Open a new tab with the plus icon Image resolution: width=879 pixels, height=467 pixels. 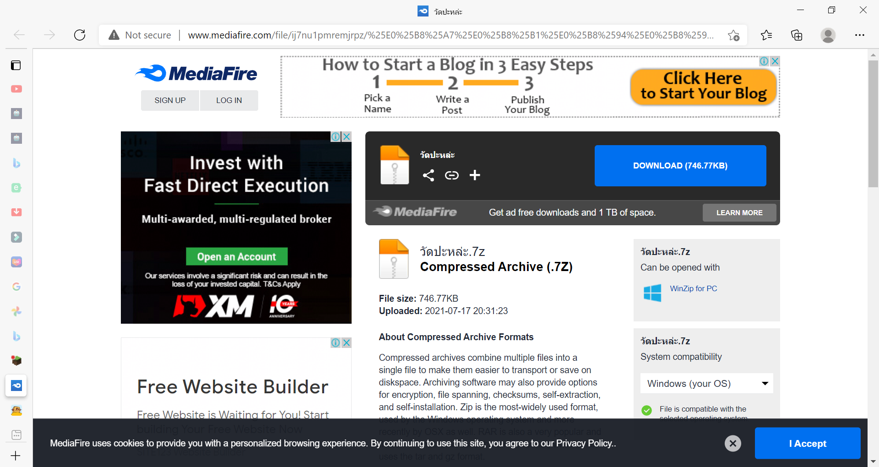16,456
